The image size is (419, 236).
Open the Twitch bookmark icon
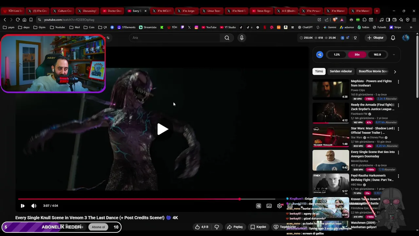tap(183, 28)
